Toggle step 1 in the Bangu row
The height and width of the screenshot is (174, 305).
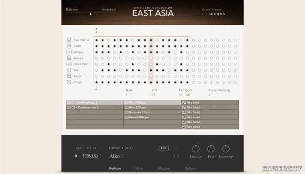point(96,76)
